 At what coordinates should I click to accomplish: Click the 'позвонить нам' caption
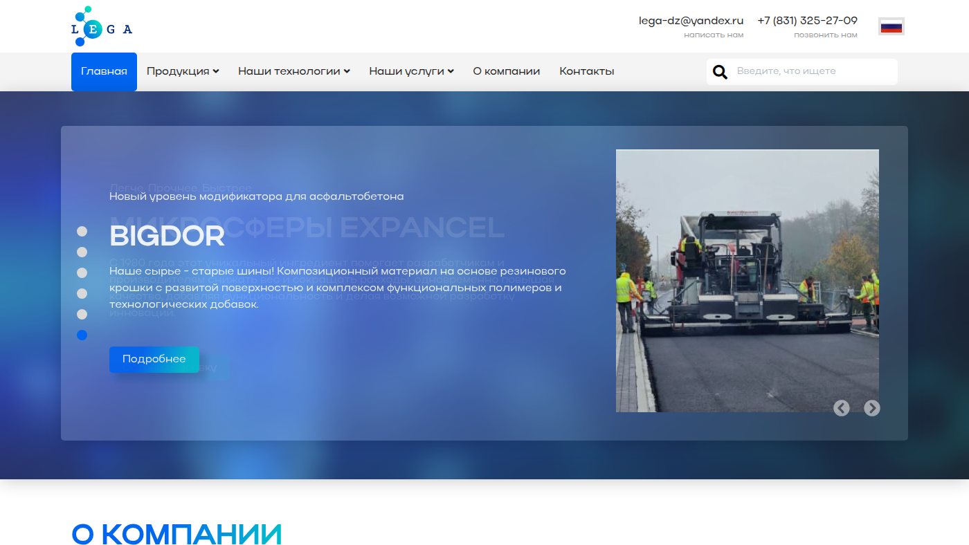pos(826,35)
